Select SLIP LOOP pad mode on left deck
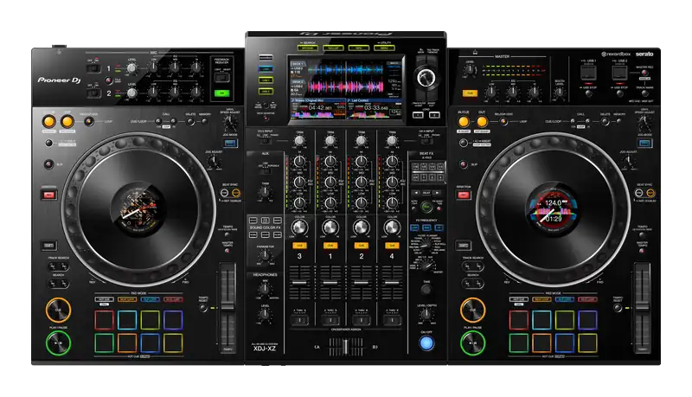Image resolution: width=692 pixels, height=397 pixels. pos(150,299)
